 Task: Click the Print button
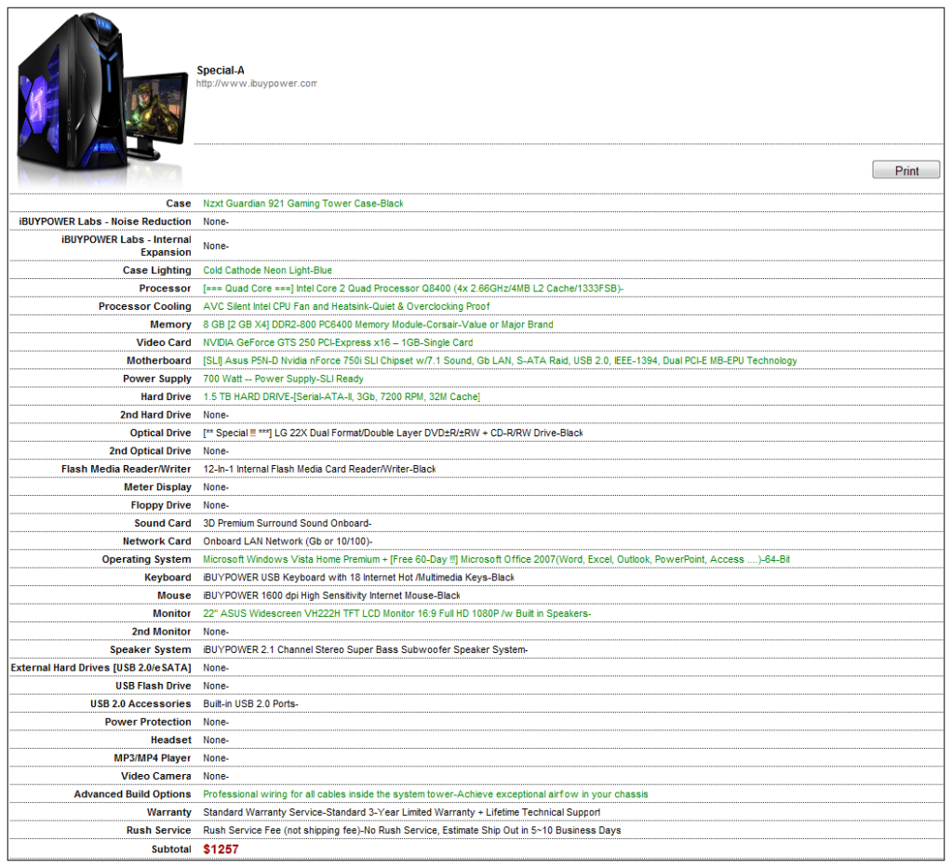pyautogui.click(x=905, y=170)
